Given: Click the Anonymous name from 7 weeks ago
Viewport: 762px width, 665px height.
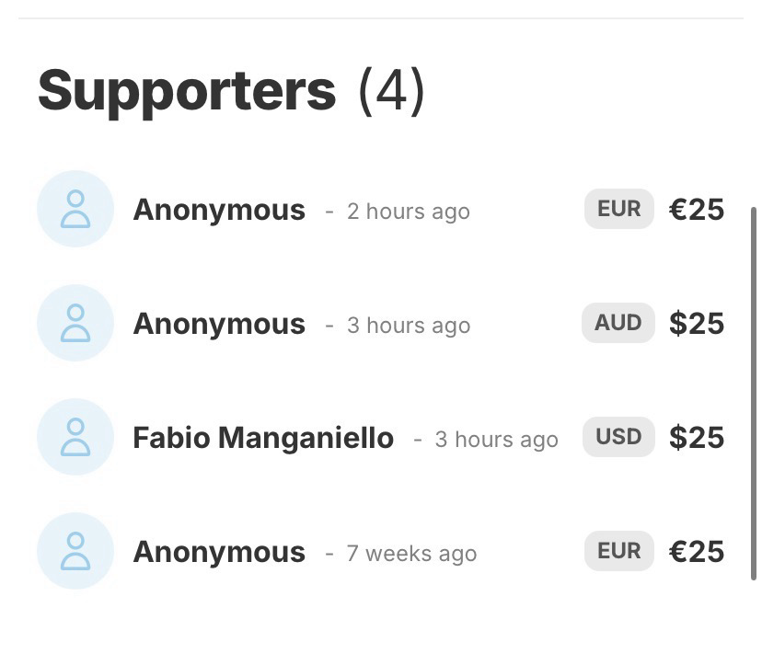Looking at the screenshot, I should [x=219, y=552].
